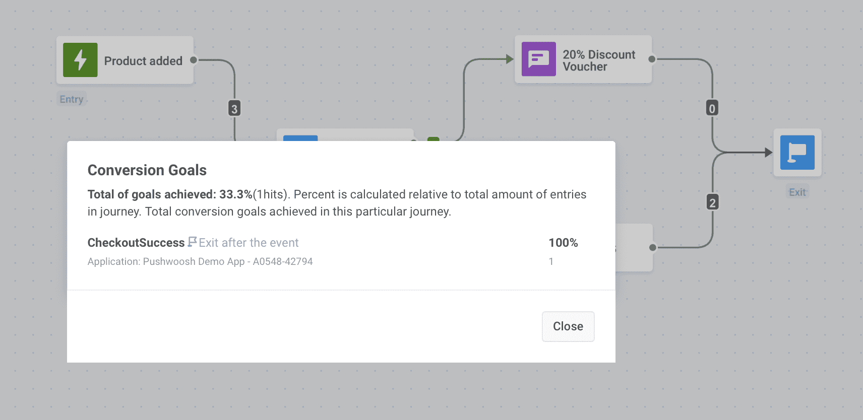Screen dimensions: 863x420
Task: Click output connector dot of Discount Voucher
Action: click(x=652, y=59)
